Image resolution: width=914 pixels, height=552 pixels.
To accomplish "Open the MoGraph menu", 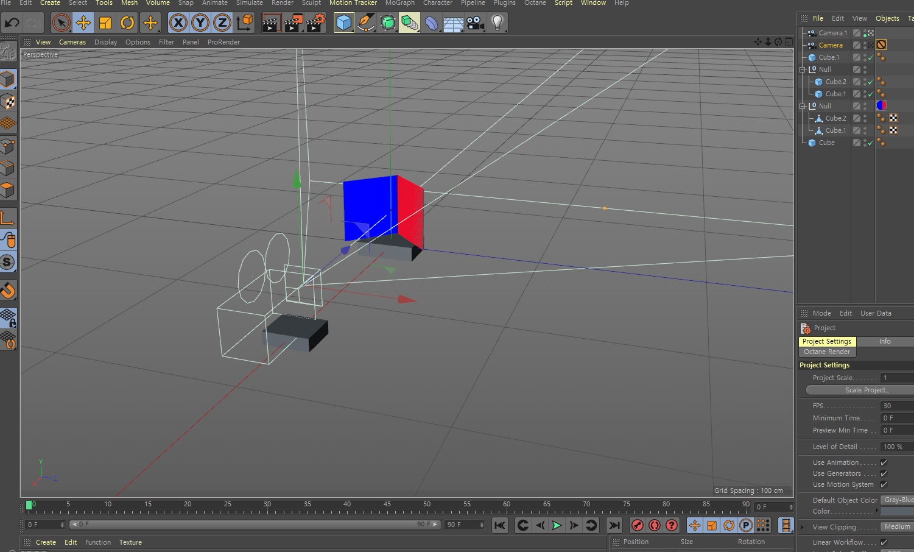I will (399, 3).
